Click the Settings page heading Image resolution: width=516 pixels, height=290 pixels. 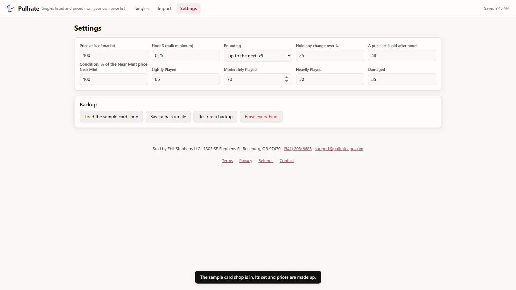click(88, 28)
